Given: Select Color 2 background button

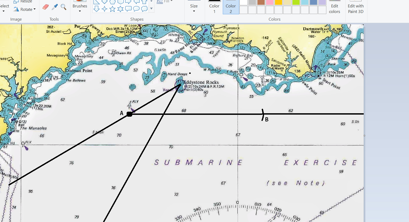Looking at the screenshot, I should pyautogui.click(x=231, y=7).
